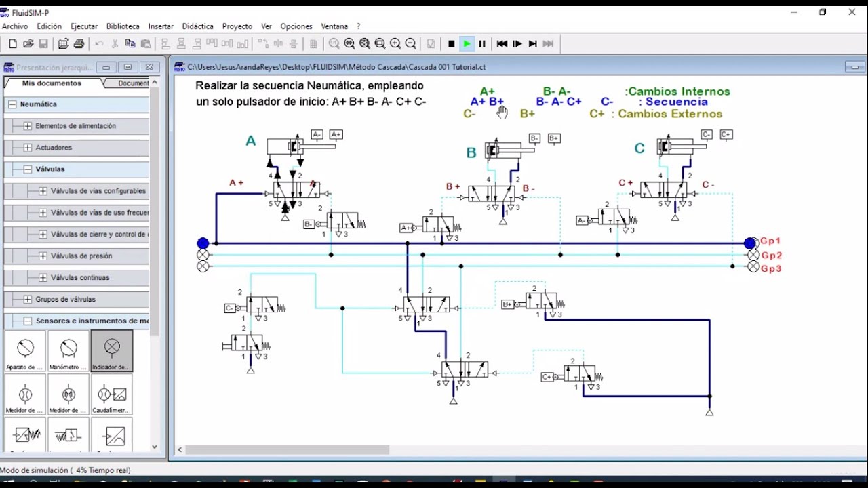Click the printer icon in the toolbar

[x=79, y=44]
